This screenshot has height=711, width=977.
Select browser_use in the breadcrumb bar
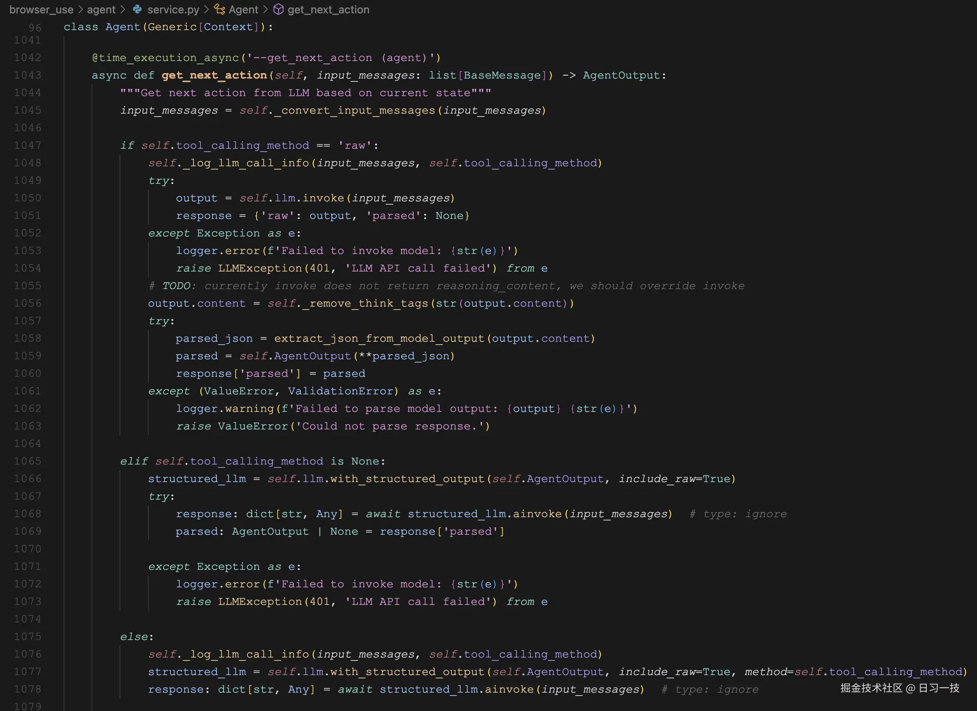(x=41, y=9)
